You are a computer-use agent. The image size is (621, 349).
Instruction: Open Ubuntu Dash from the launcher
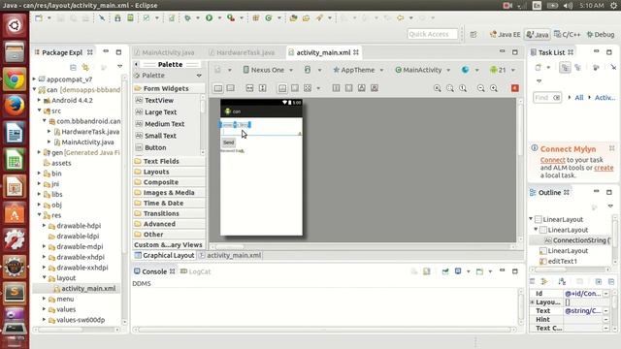pyautogui.click(x=15, y=25)
